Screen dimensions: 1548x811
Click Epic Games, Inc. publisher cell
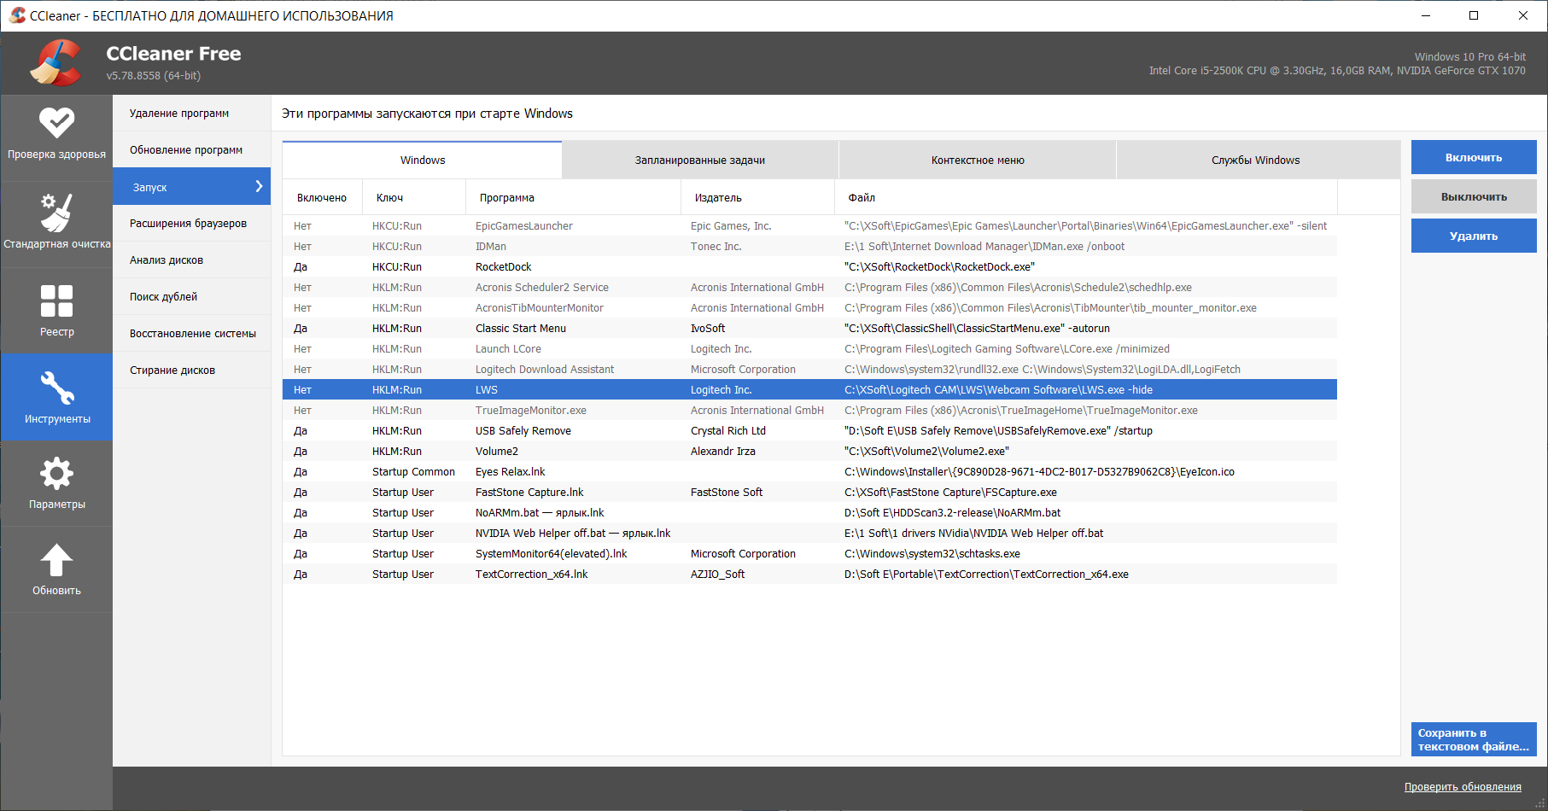[x=731, y=226]
